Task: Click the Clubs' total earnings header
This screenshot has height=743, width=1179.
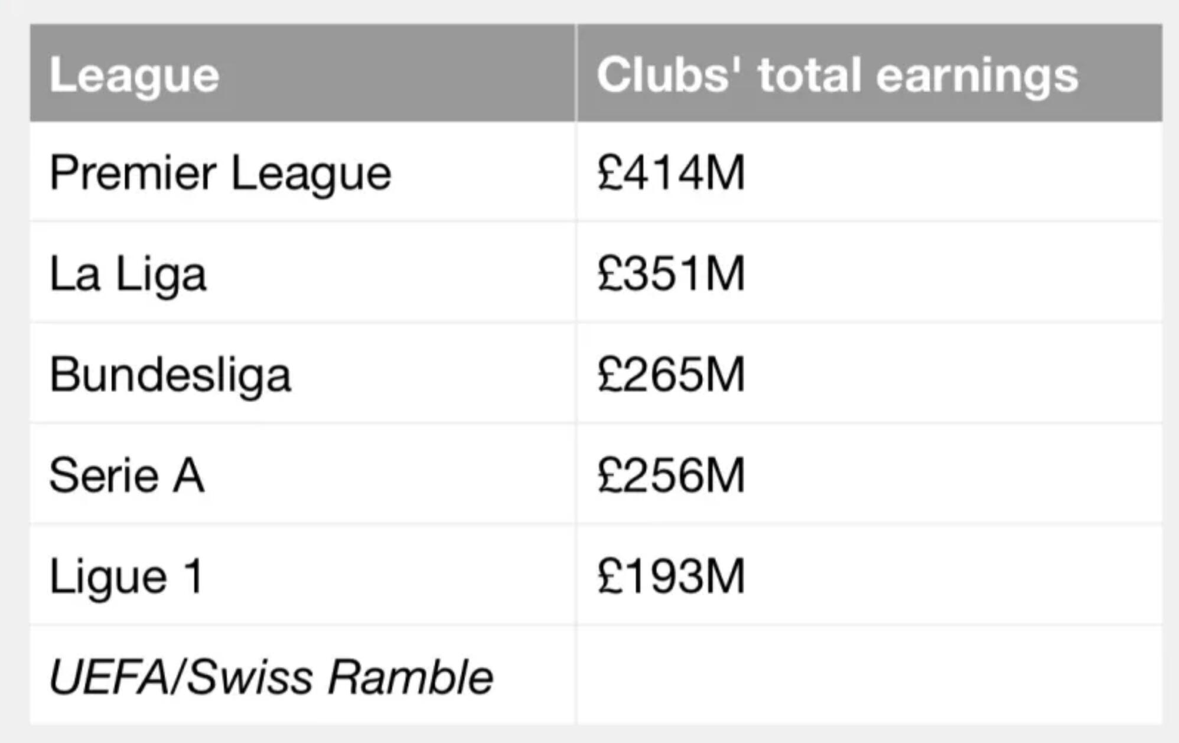Action: [837, 75]
